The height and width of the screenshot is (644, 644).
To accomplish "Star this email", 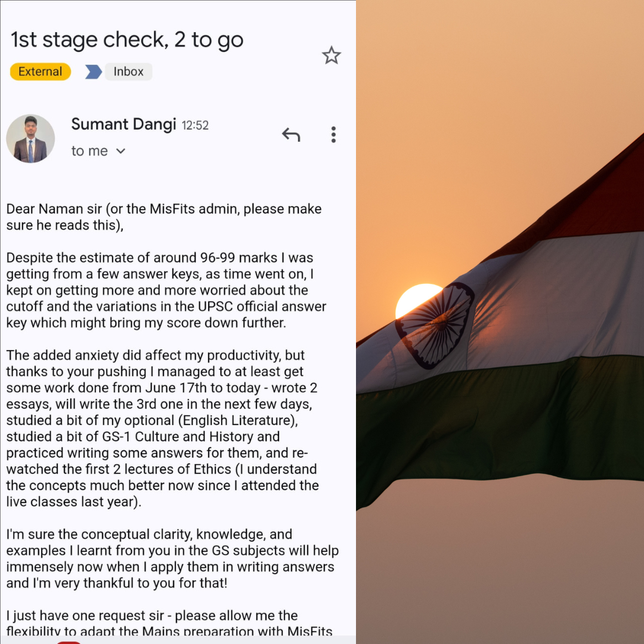I will click(331, 55).
